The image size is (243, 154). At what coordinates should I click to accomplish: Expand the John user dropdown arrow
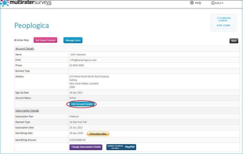click(x=222, y=3)
